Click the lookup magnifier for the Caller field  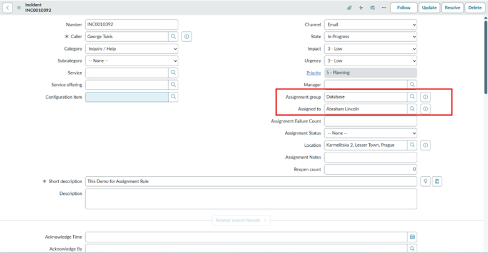tap(173, 37)
